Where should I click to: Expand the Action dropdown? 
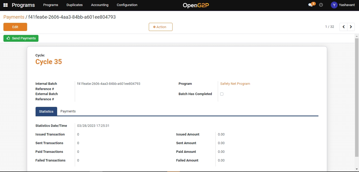pos(160,27)
